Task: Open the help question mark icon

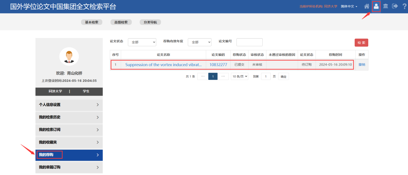Action: pos(404,6)
